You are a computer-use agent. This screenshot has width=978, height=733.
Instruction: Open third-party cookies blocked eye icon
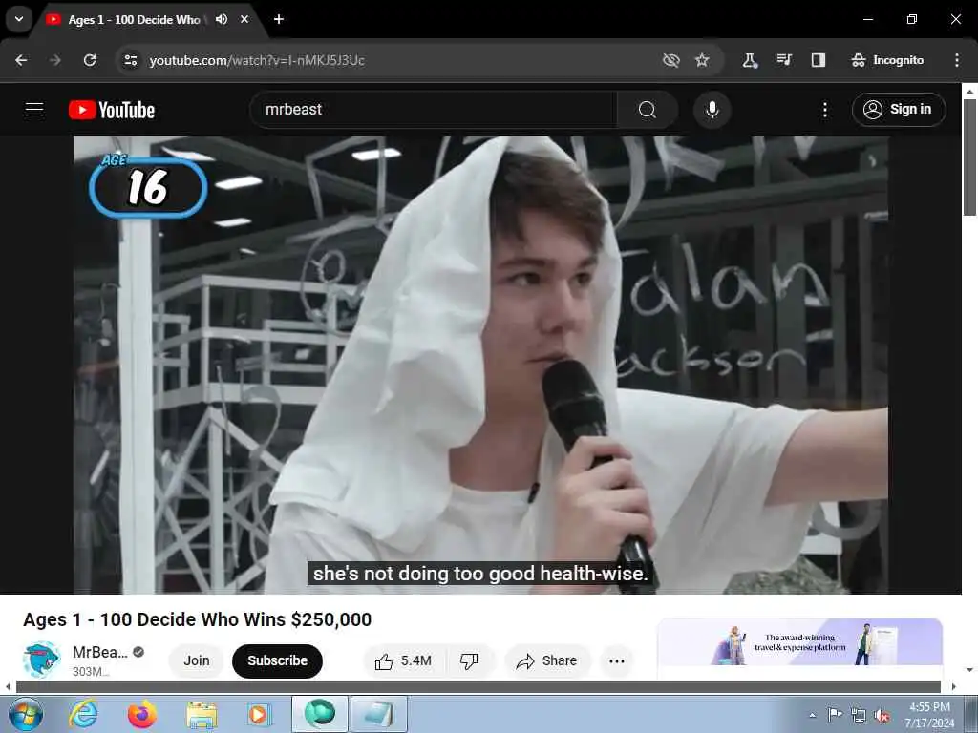[671, 60]
